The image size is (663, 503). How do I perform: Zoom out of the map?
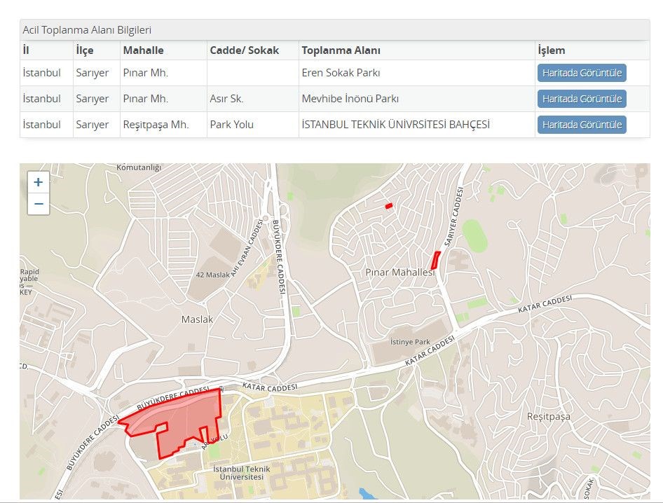click(x=39, y=204)
